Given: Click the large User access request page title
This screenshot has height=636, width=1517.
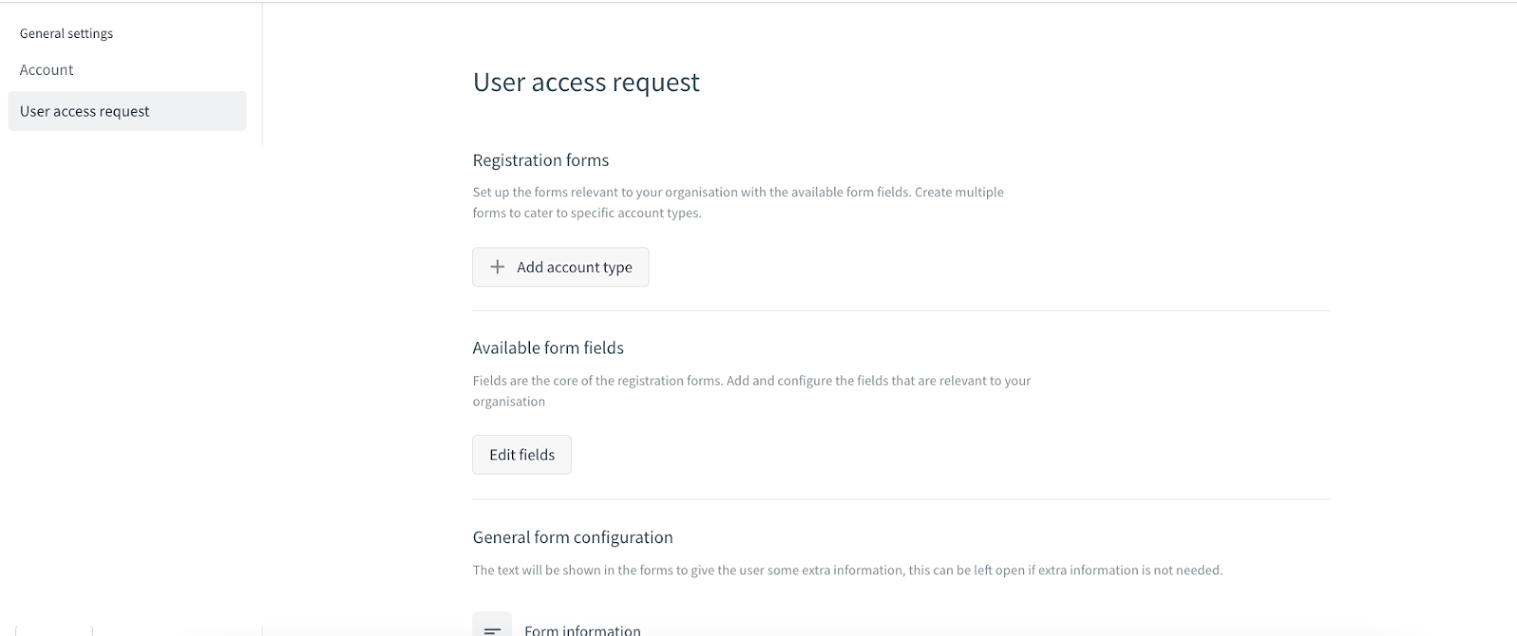Looking at the screenshot, I should (586, 82).
